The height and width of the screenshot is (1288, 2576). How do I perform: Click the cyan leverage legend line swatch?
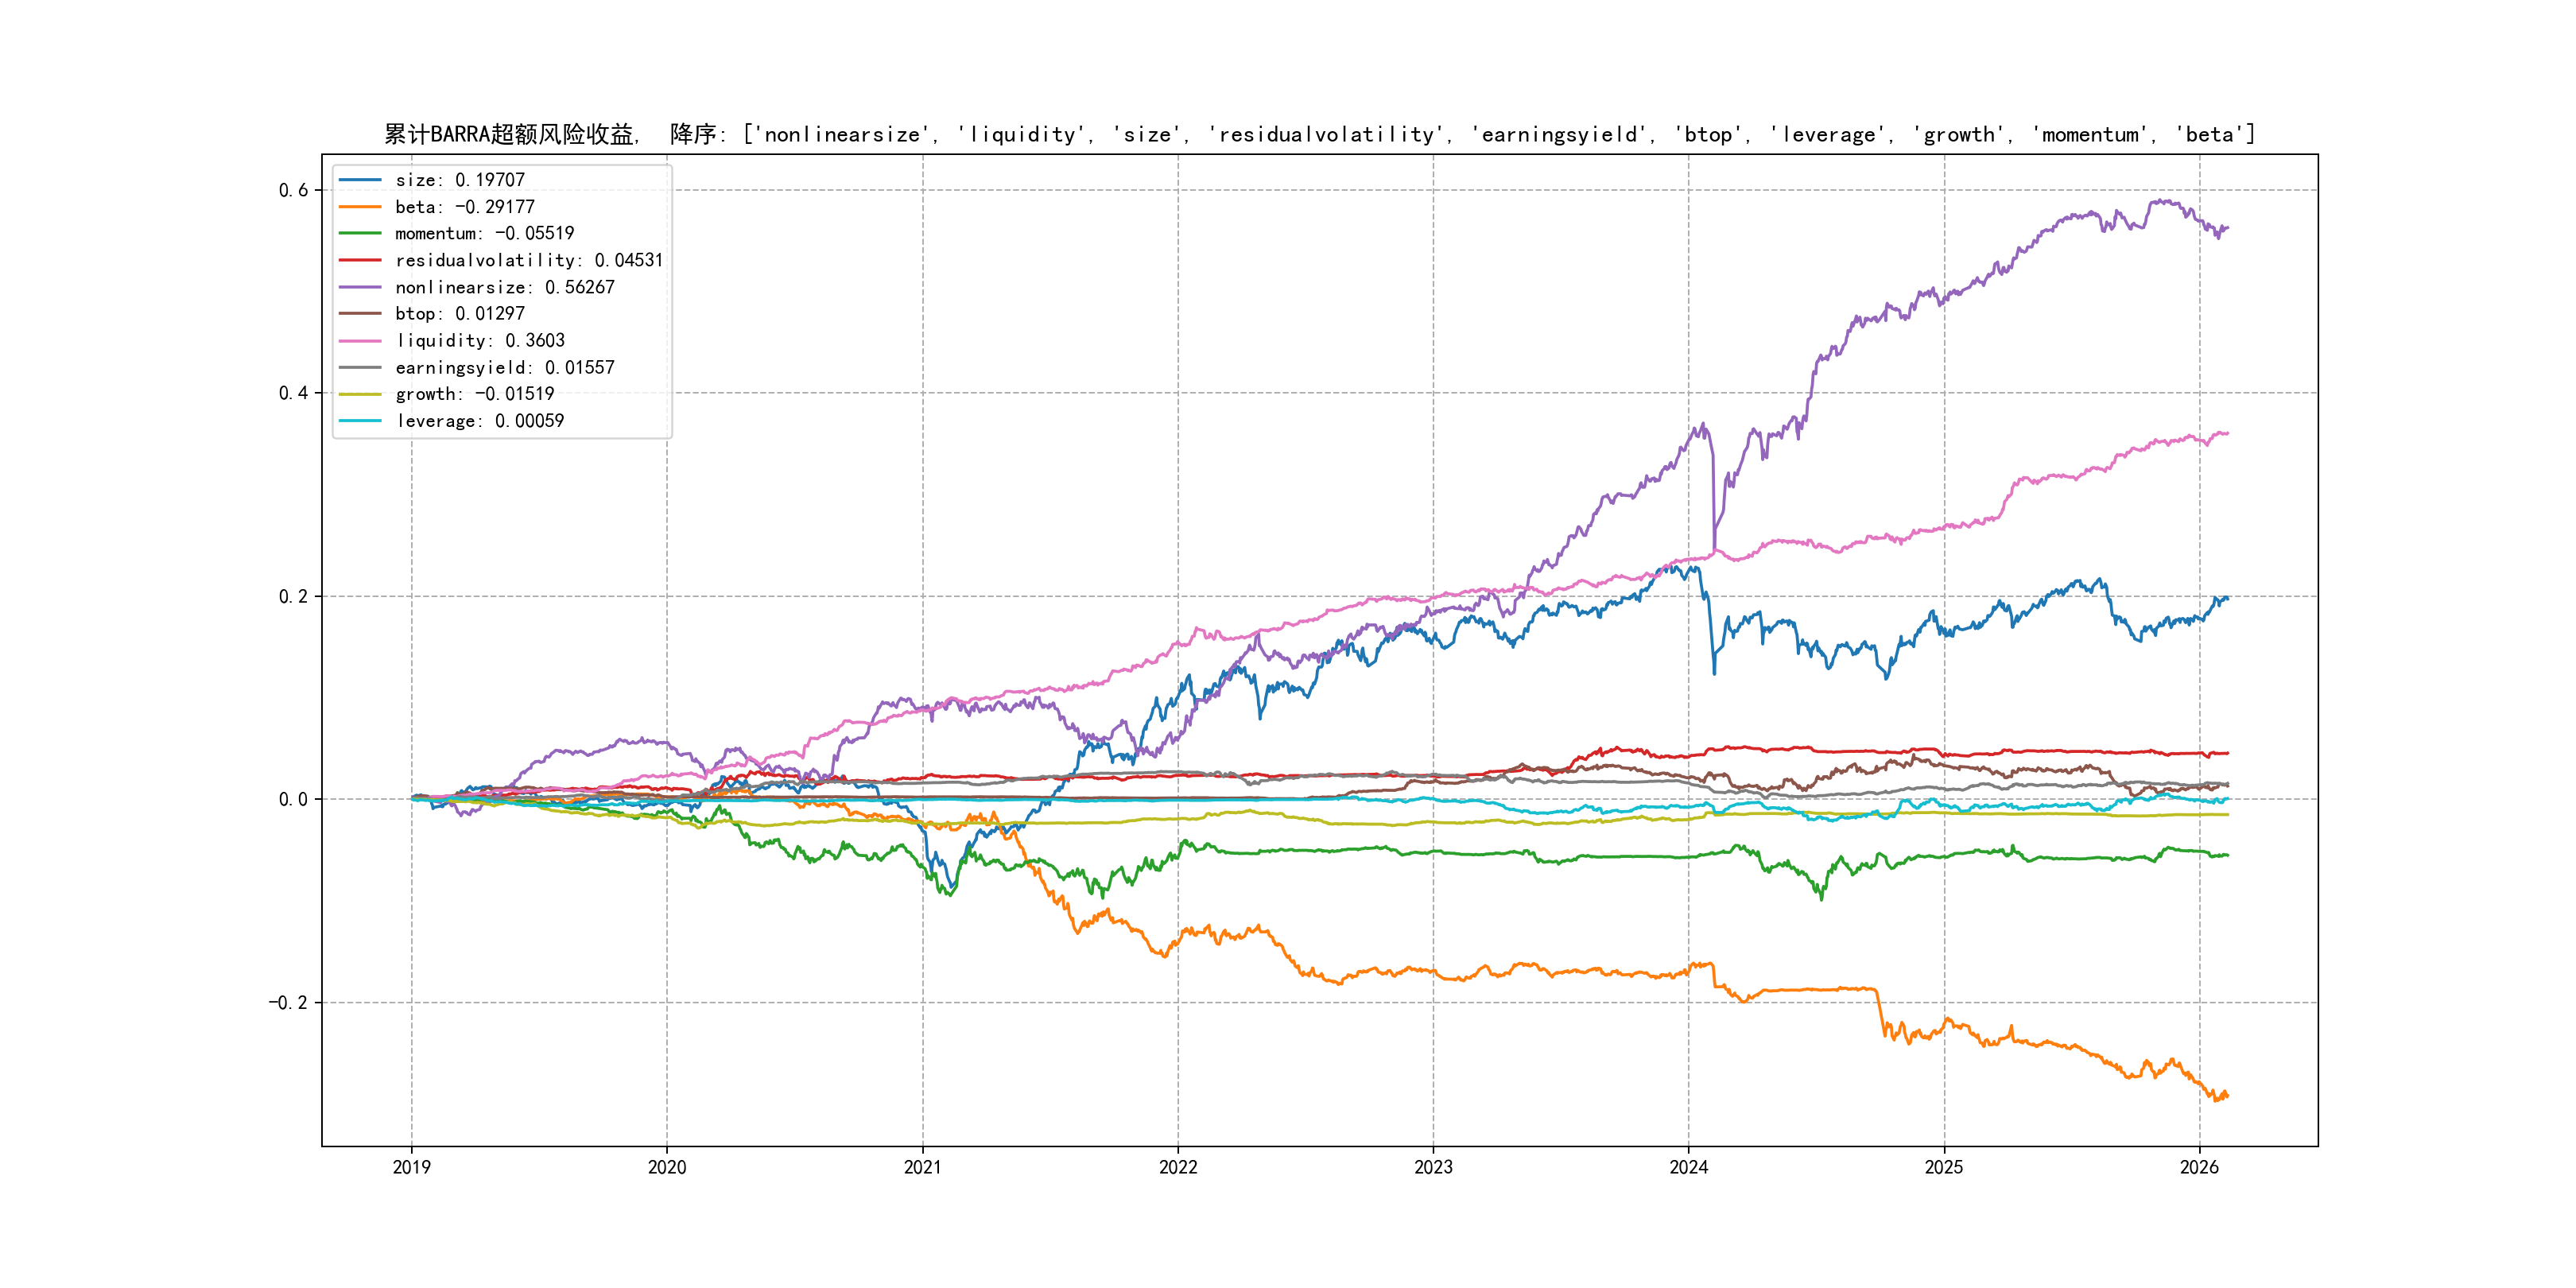click(360, 421)
